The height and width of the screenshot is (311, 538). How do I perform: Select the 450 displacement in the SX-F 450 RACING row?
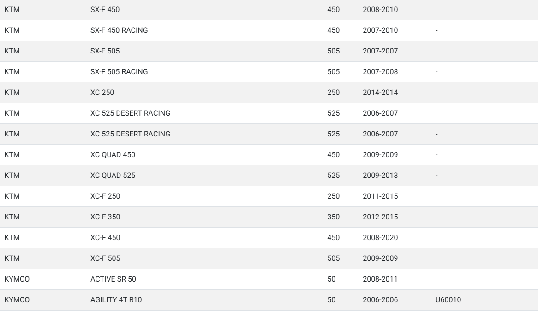pos(334,30)
